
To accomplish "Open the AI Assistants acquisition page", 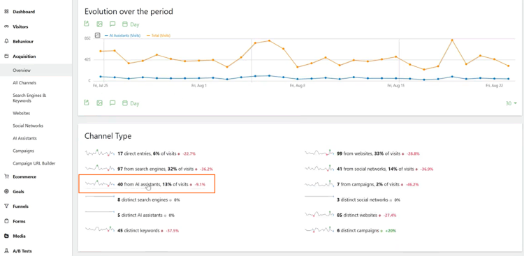I will (x=24, y=138).
